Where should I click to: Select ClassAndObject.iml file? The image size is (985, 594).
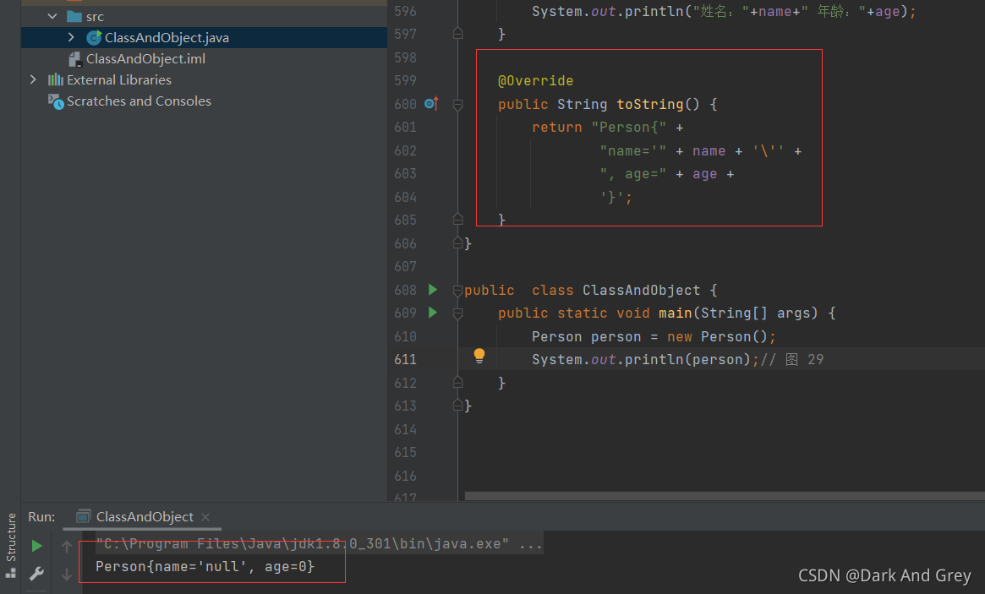[145, 59]
